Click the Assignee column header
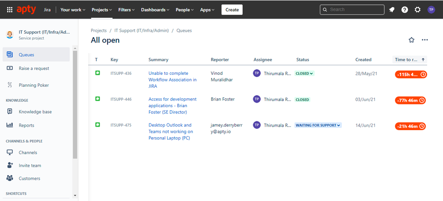This screenshot has height=201, width=443. coord(263,59)
